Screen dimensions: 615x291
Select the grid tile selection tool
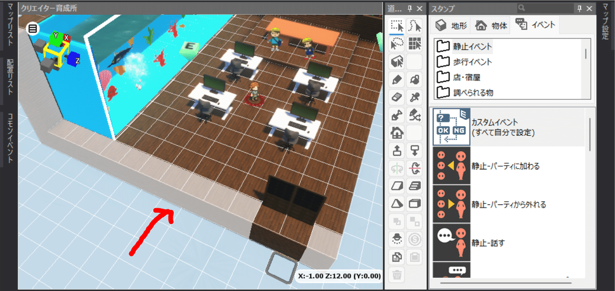[x=415, y=44]
